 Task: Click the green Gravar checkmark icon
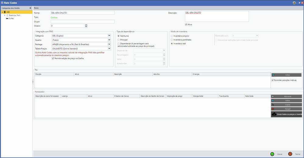click(x=272, y=154)
